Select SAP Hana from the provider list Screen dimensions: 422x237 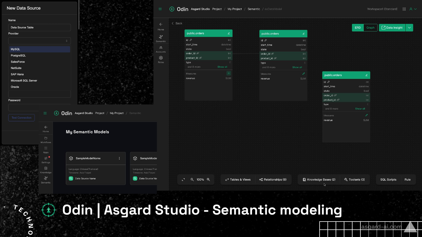(x=39, y=74)
